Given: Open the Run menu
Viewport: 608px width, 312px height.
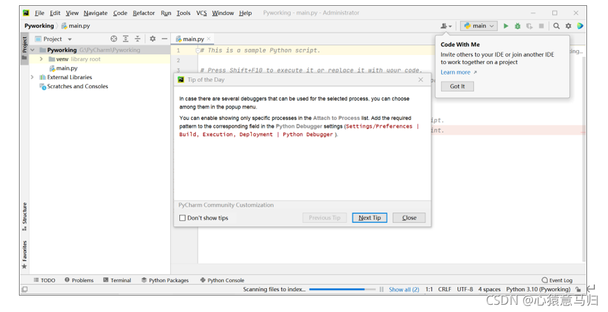Looking at the screenshot, I should pos(166,13).
